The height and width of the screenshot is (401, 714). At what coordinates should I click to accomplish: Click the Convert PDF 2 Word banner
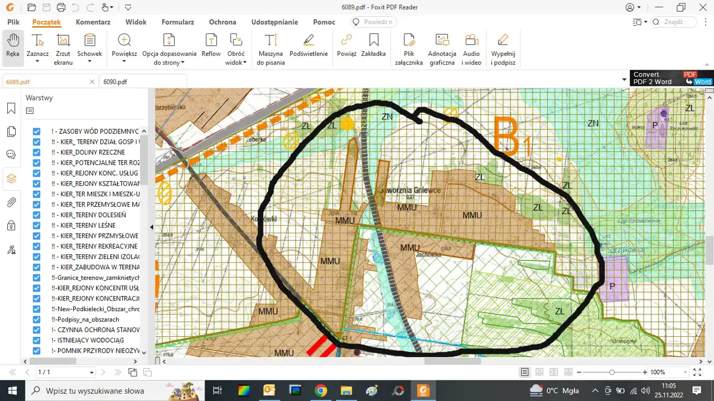672,78
